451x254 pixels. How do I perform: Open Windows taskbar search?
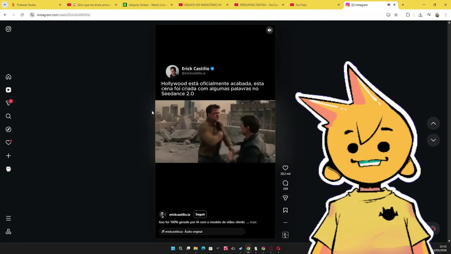coord(180,248)
